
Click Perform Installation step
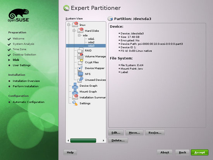tap(26, 86)
